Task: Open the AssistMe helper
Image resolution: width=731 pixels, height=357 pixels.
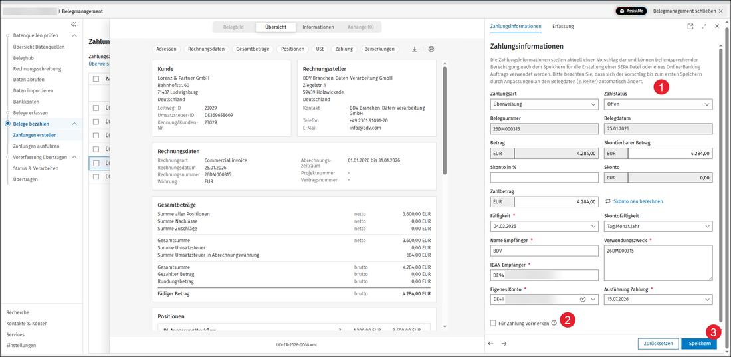Action: pyautogui.click(x=631, y=11)
